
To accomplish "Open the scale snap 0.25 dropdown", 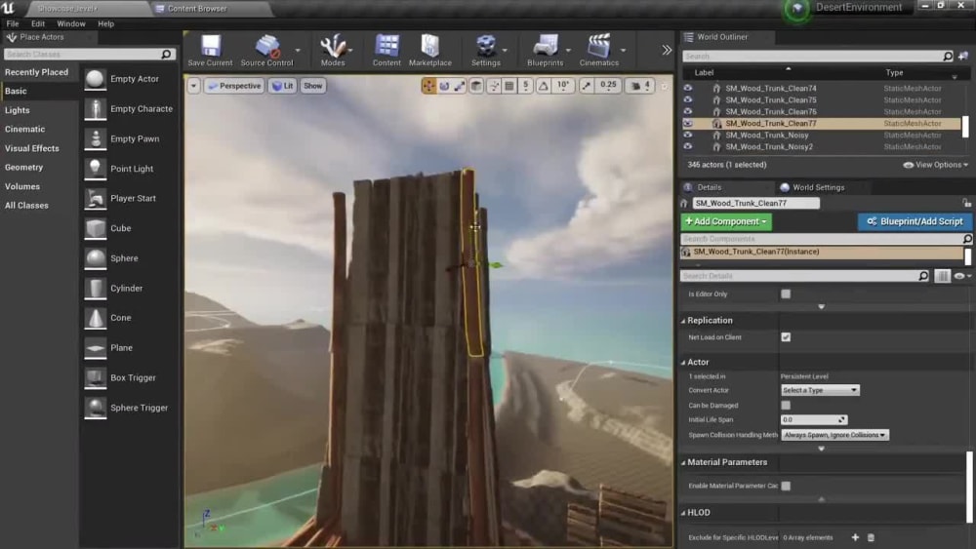I will pyautogui.click(x=608, y=86).
